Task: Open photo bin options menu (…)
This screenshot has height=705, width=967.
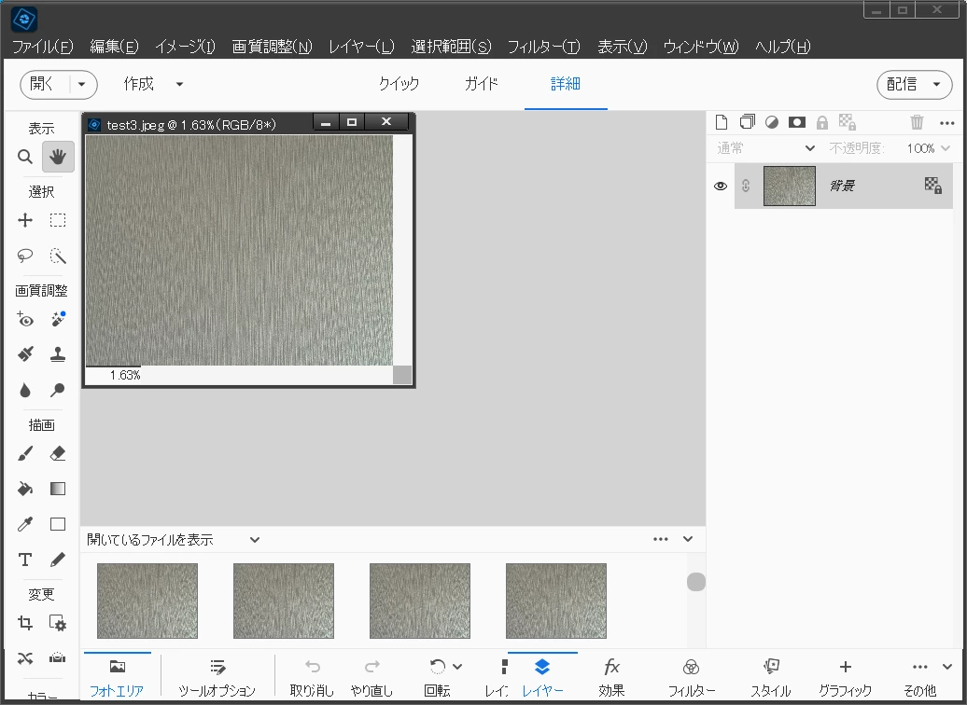Action: (661, 539)
